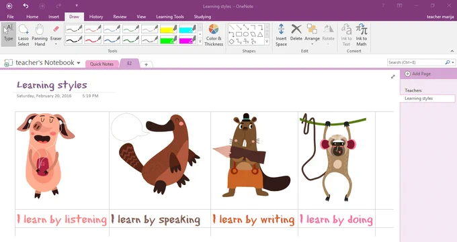The image size is (457, 242).
Task: Select the cyan highlighter
Action: 188,29
